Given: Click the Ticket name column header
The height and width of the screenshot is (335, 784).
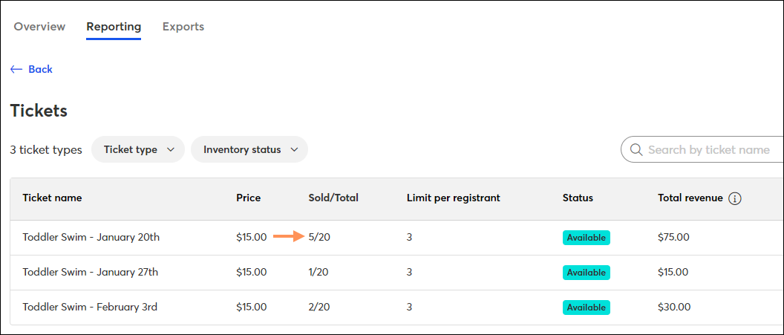Looking at the screenshot, I should [x=52, y=198].
